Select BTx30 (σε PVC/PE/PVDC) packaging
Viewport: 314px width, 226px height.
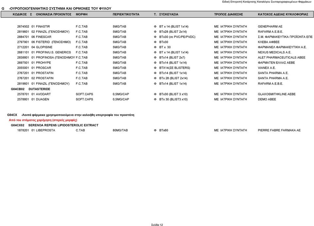click(177, 37)
